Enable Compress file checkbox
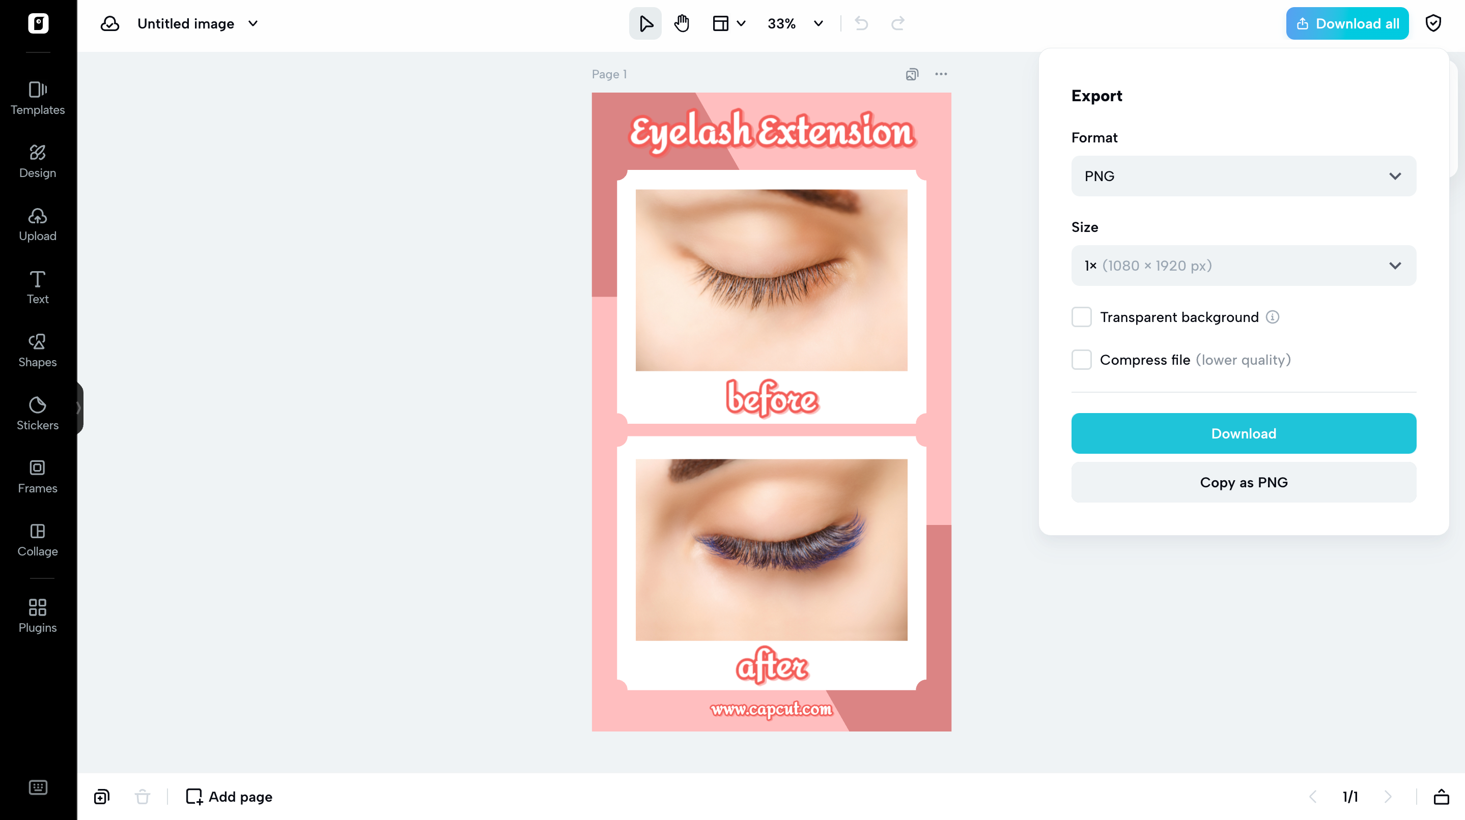Screen dimensions: 1465x820 [x=1081, y=360]
